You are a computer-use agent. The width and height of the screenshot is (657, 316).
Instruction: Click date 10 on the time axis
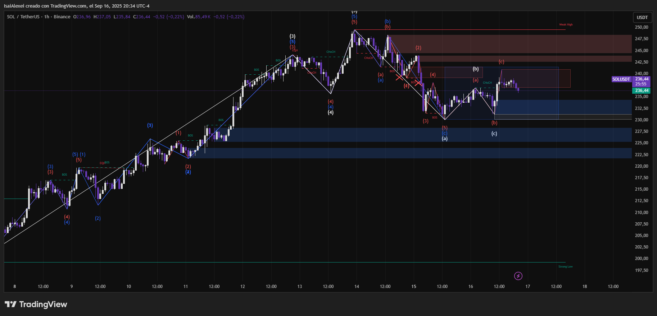[x=128, y=287]
